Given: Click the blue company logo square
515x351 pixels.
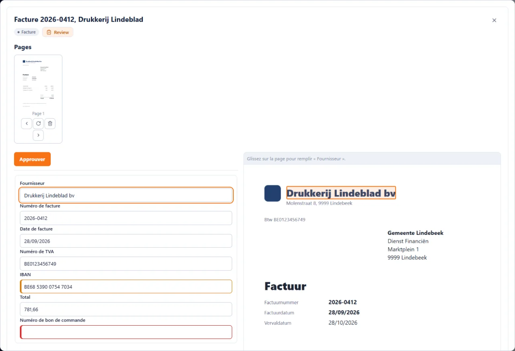Looking at the screenshot, I should pyautogui.click(x=272, y=193).
